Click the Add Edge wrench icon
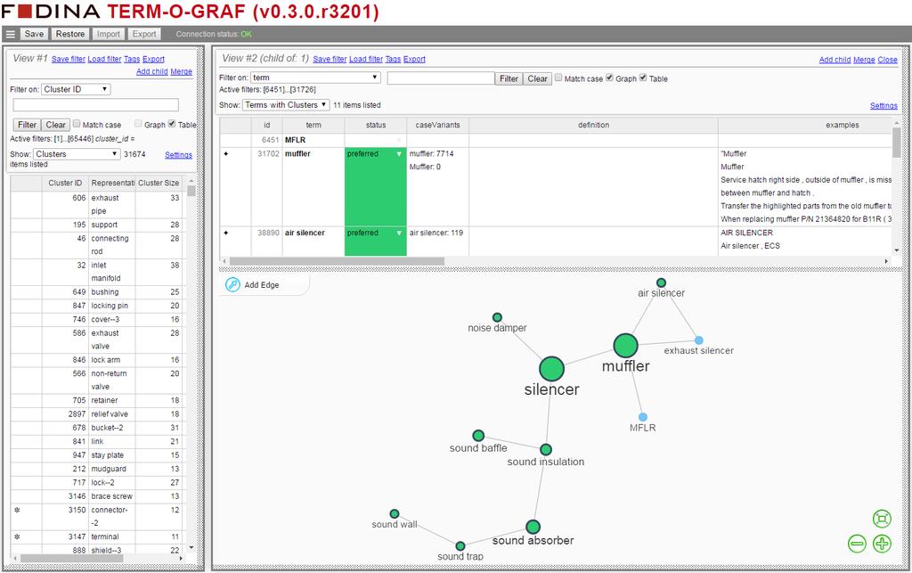912x573 pixels. pos(232,284)
